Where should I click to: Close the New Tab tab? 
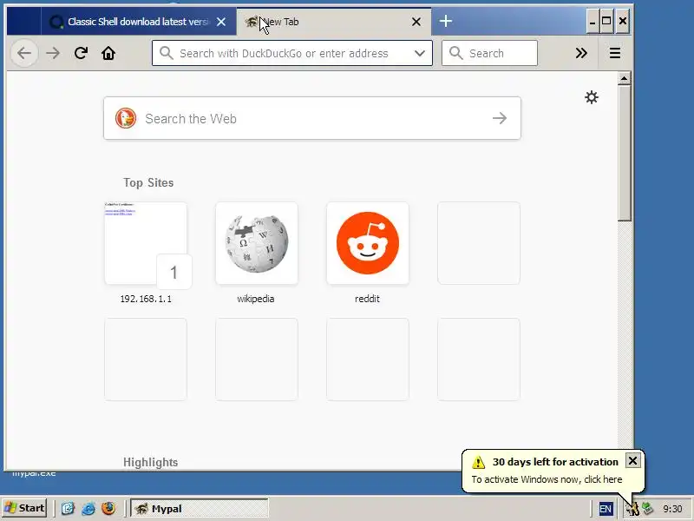click(416, 22)
